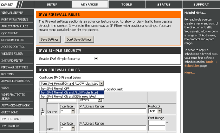Open Wi-Fi Protected Setup in sidebar
220x133 pixels.
(17, 97)
